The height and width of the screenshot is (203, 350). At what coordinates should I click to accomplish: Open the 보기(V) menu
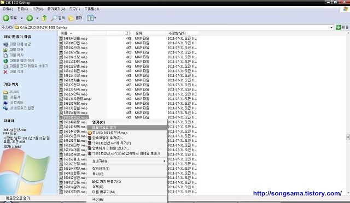[38, 9]
